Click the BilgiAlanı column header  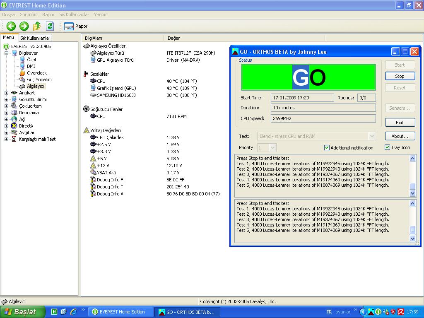123,38
